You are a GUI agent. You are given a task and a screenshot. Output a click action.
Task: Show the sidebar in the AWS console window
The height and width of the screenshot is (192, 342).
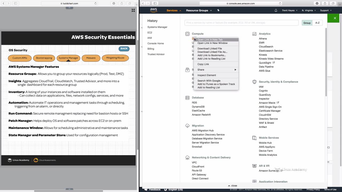[x=155, y=3]
